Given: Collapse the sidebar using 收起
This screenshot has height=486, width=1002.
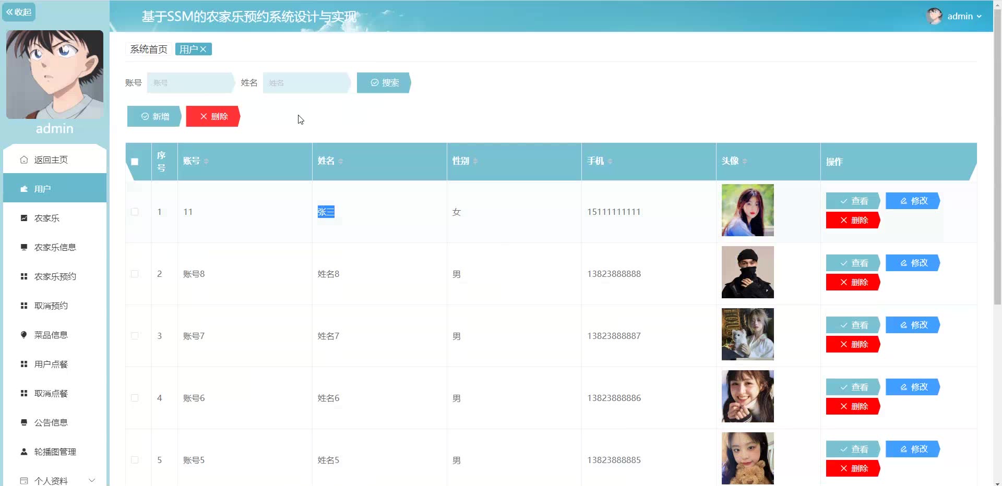Looking at the screenshot, I should [x=19, y=11].
